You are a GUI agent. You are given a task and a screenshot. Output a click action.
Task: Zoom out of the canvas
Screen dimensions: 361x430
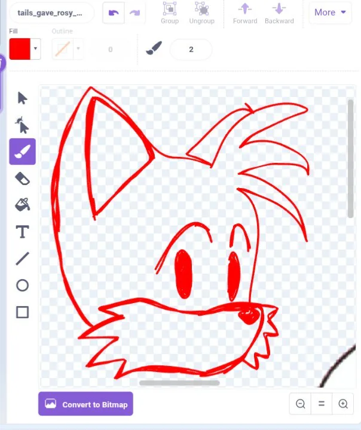[300, 404]
